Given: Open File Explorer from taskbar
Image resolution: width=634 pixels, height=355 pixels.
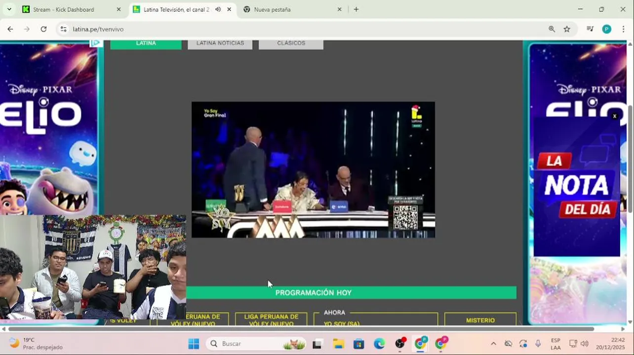Looking at the screenshot, I should click(338, 344).
